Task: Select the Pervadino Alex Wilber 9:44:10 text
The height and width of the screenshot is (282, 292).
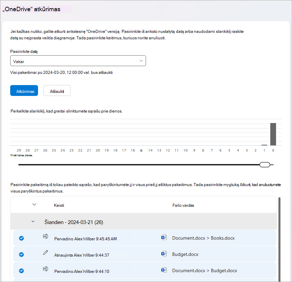Action: click(82, 271)
